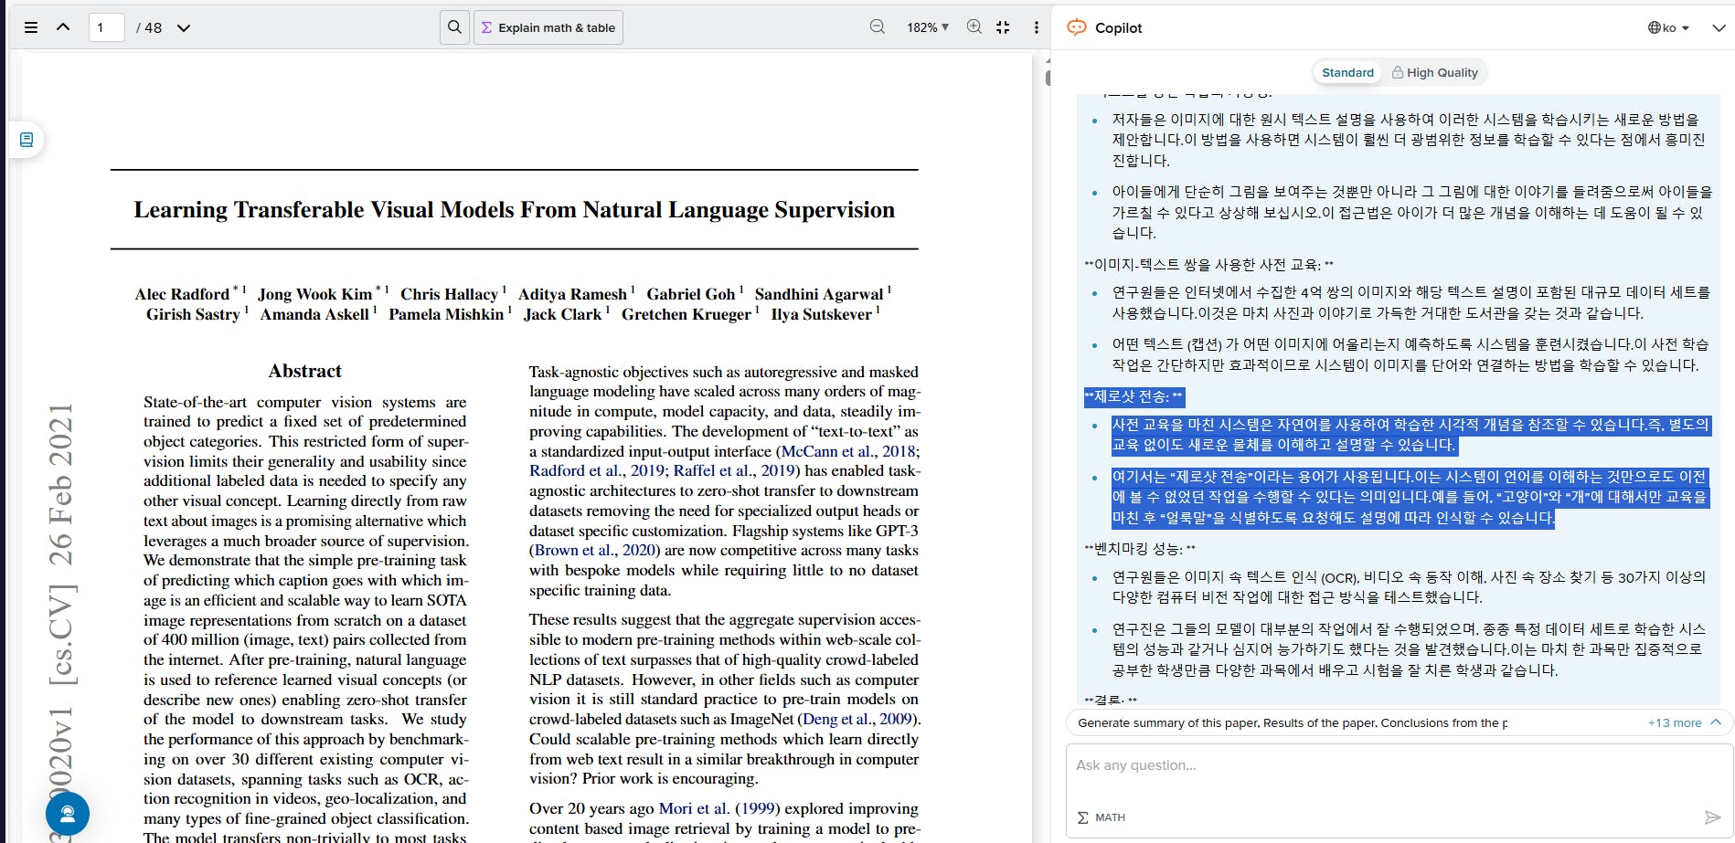
Task: Go to previous page with up arrow
Action: tap(63, 27)
